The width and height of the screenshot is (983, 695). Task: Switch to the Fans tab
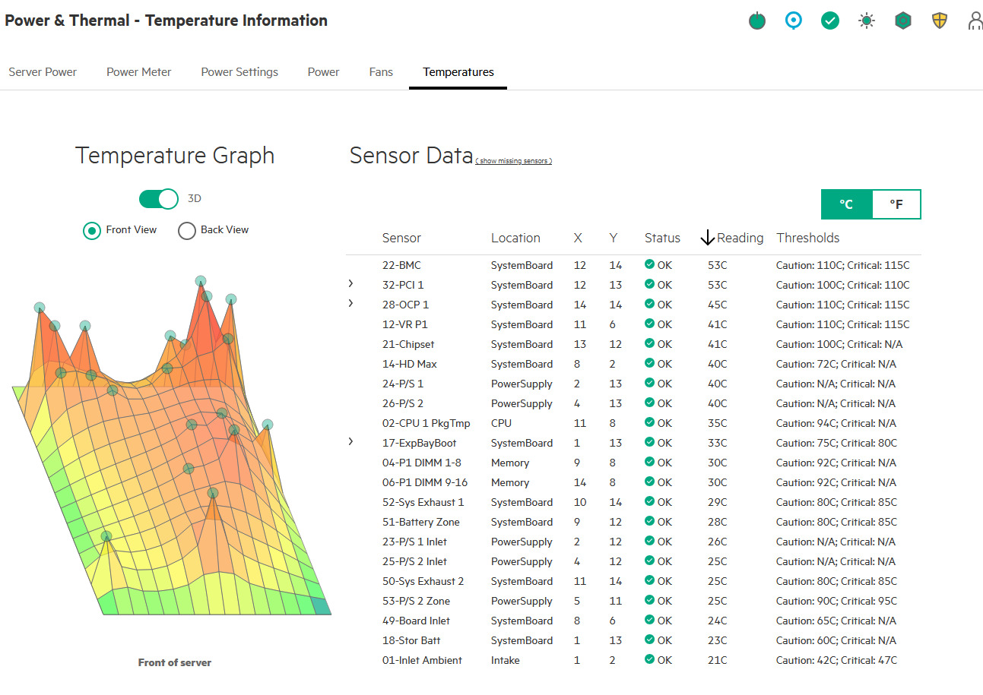click(381, 72)
